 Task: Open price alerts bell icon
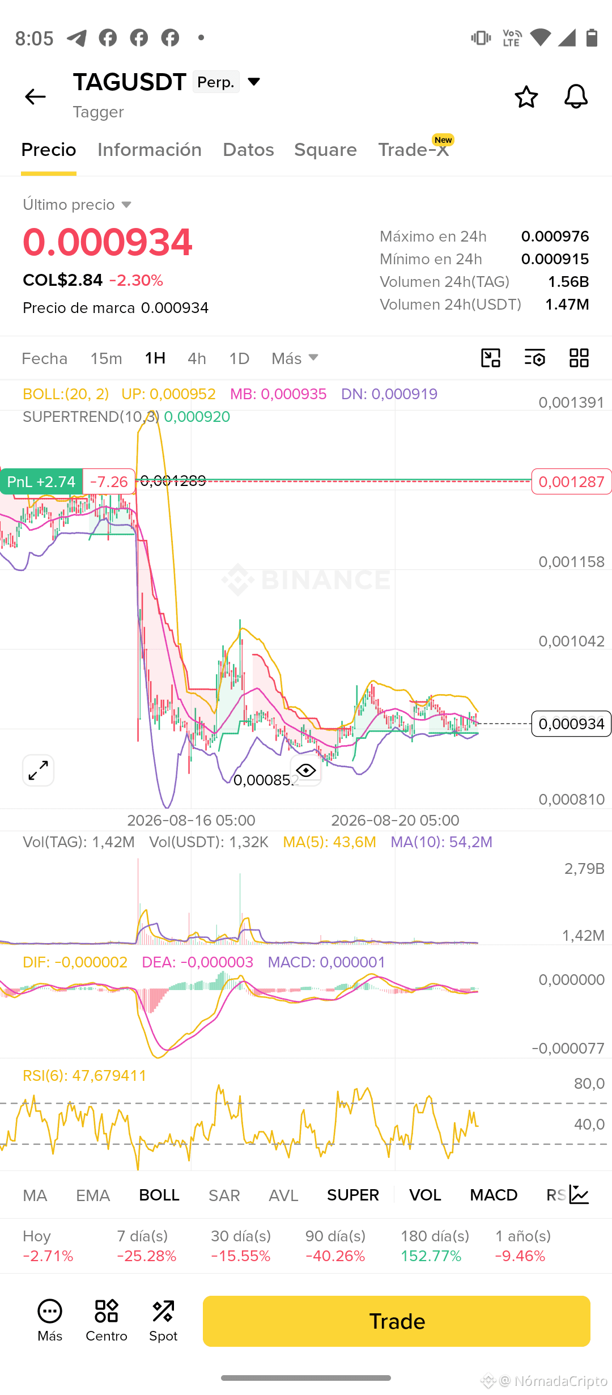point(576,97)
